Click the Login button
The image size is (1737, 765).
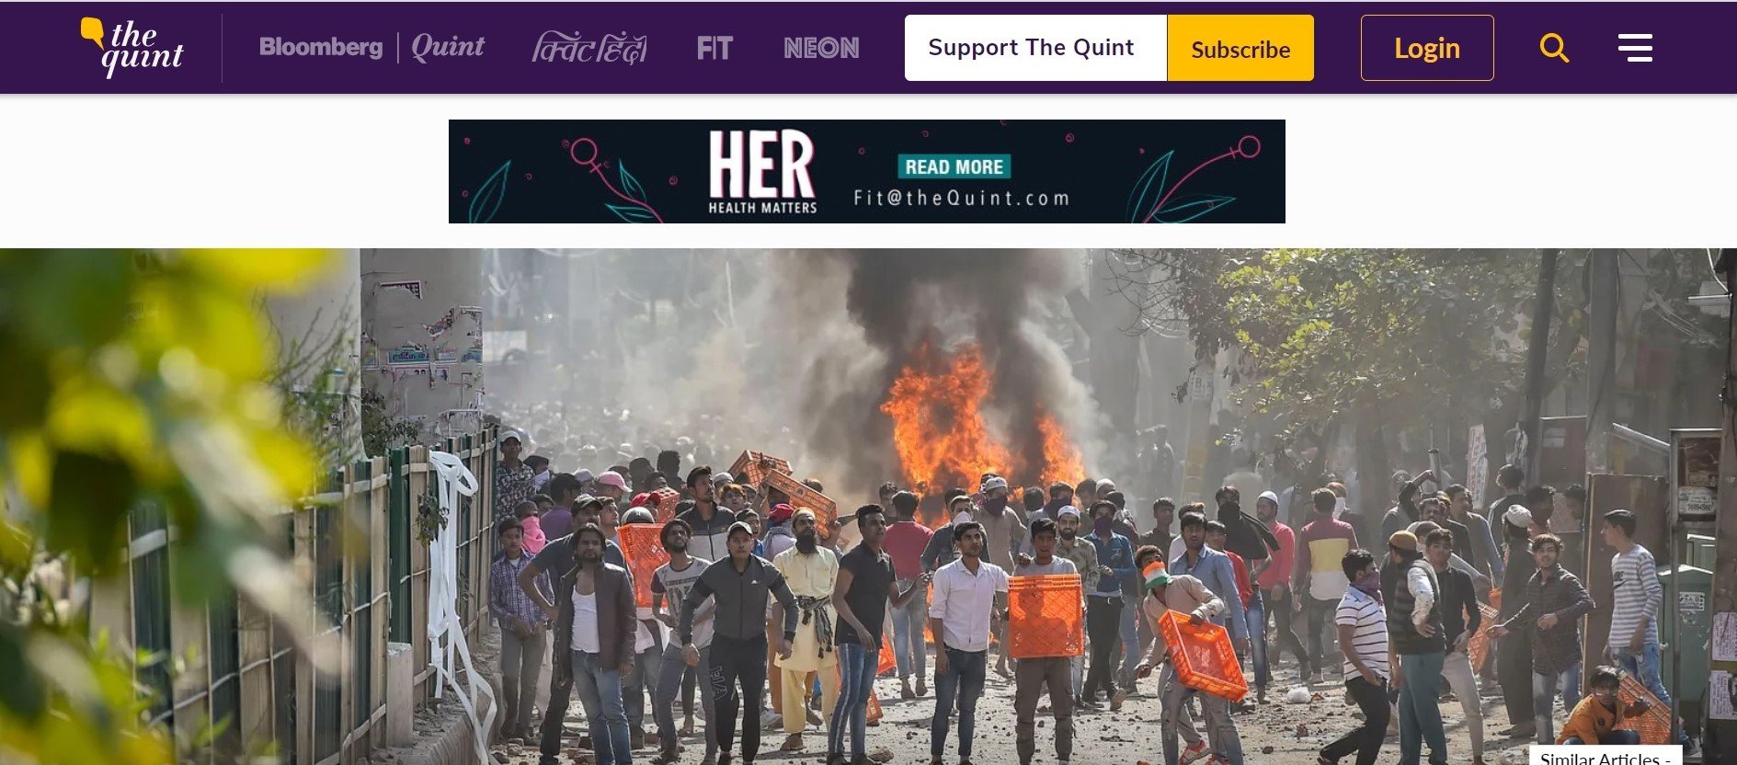click(x=1427, y=48)
